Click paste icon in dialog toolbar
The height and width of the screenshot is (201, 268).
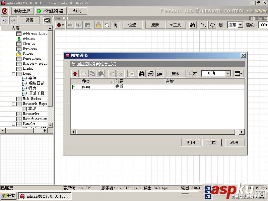point(101,74)
